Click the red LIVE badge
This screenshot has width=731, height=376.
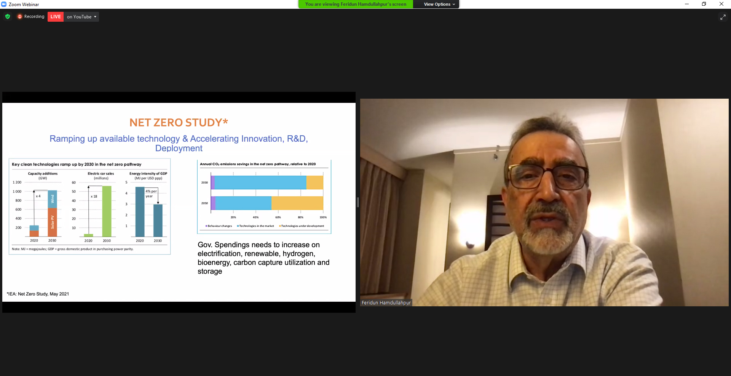click(x=56, y=17)
